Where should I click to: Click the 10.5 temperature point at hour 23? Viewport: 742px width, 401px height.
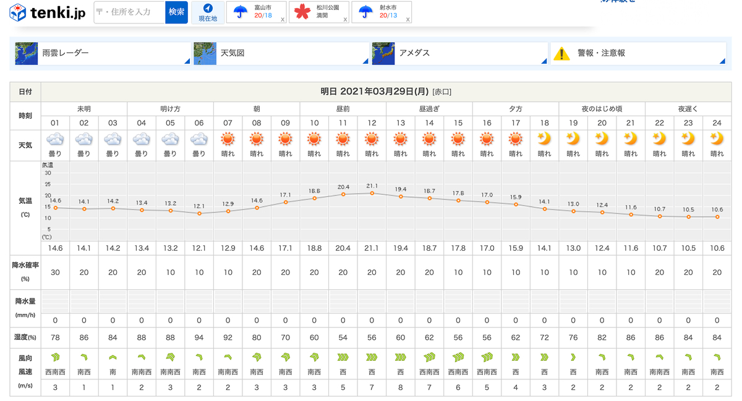688,217
